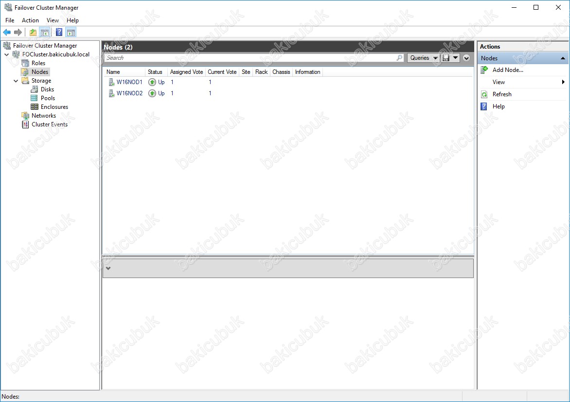Click the Failover Cluster Manager root tree icon
Screen dimensions: 570x402
coord(7,45)
